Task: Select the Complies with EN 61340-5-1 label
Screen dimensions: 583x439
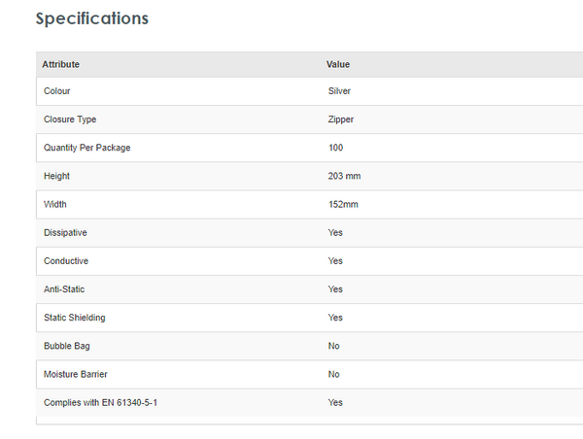Action: click(x=100, y=402)
